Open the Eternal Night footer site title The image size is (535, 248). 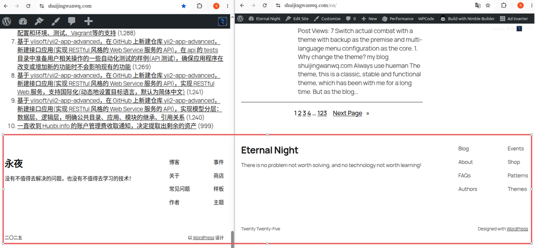pyautogui.click(x=270, y=150)
